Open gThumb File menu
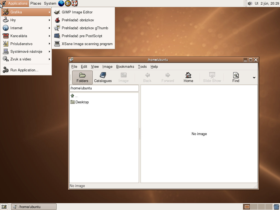The image size is (280, 210). [x=74, y=67]
